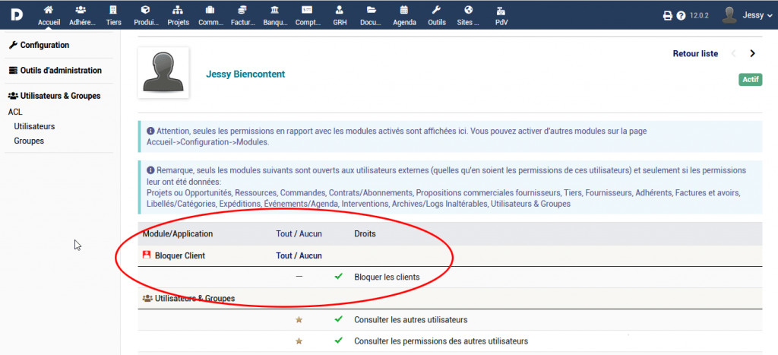Click the ACL sidebar entry
Image resolution: width=778 pixels, height=355 pixels.
(15, 113)
